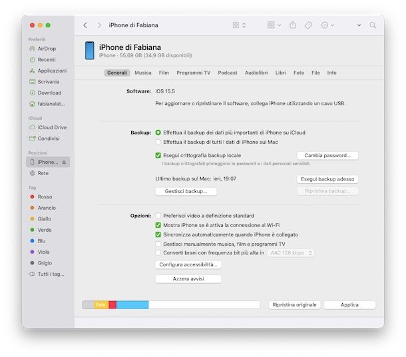The image size is (406, 357).
Task: Click the Share toolbar icon
Action: click(293, 25)
